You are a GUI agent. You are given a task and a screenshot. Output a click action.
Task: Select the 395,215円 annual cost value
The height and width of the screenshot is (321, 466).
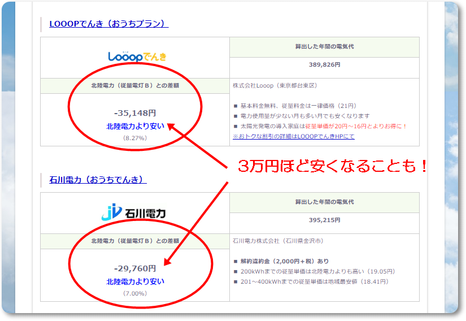click(x=324, y=220)
